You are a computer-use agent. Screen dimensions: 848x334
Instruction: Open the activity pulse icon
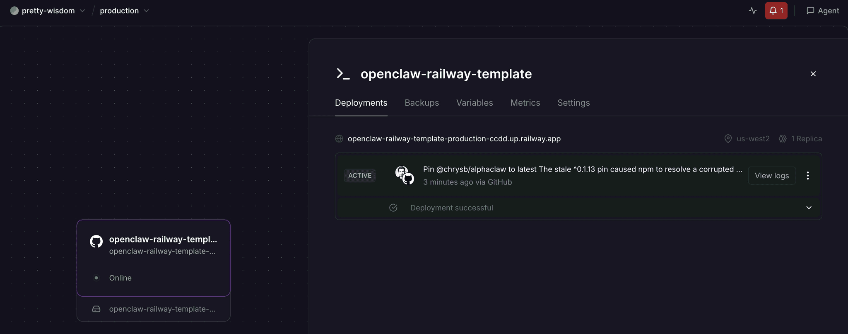click(x=753, y=11)
